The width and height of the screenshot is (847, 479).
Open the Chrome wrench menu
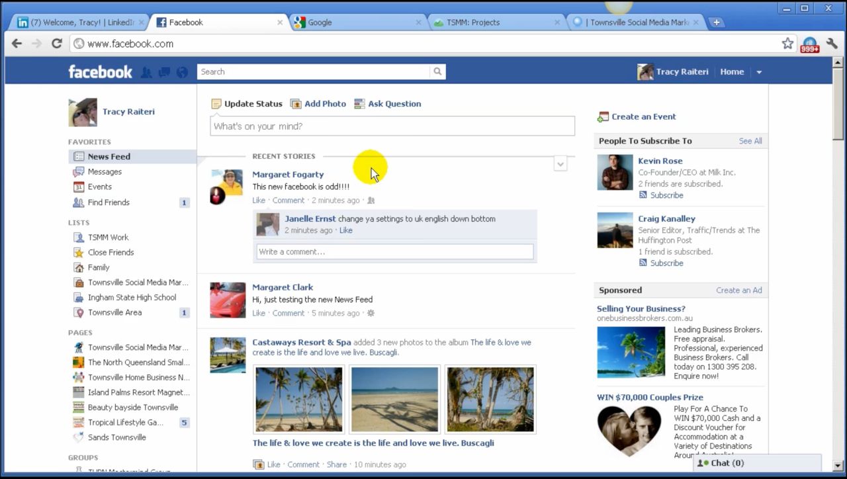click(832, 44)
